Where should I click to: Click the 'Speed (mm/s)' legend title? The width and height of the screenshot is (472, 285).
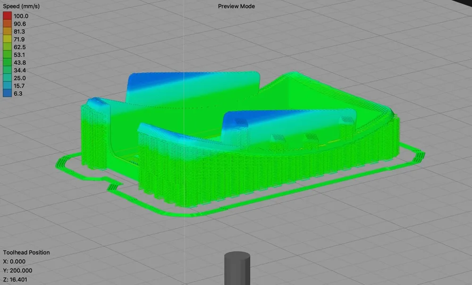pos(21,6)
